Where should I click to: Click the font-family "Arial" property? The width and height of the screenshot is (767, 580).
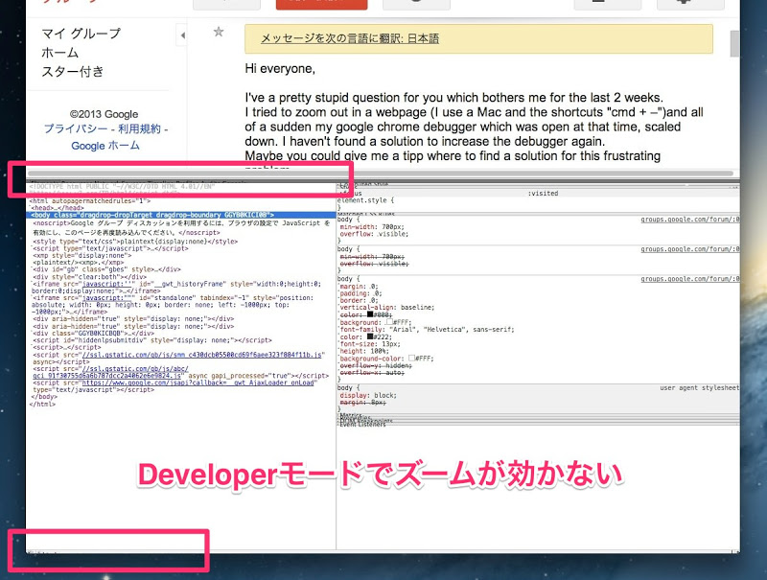pos(427,330)
